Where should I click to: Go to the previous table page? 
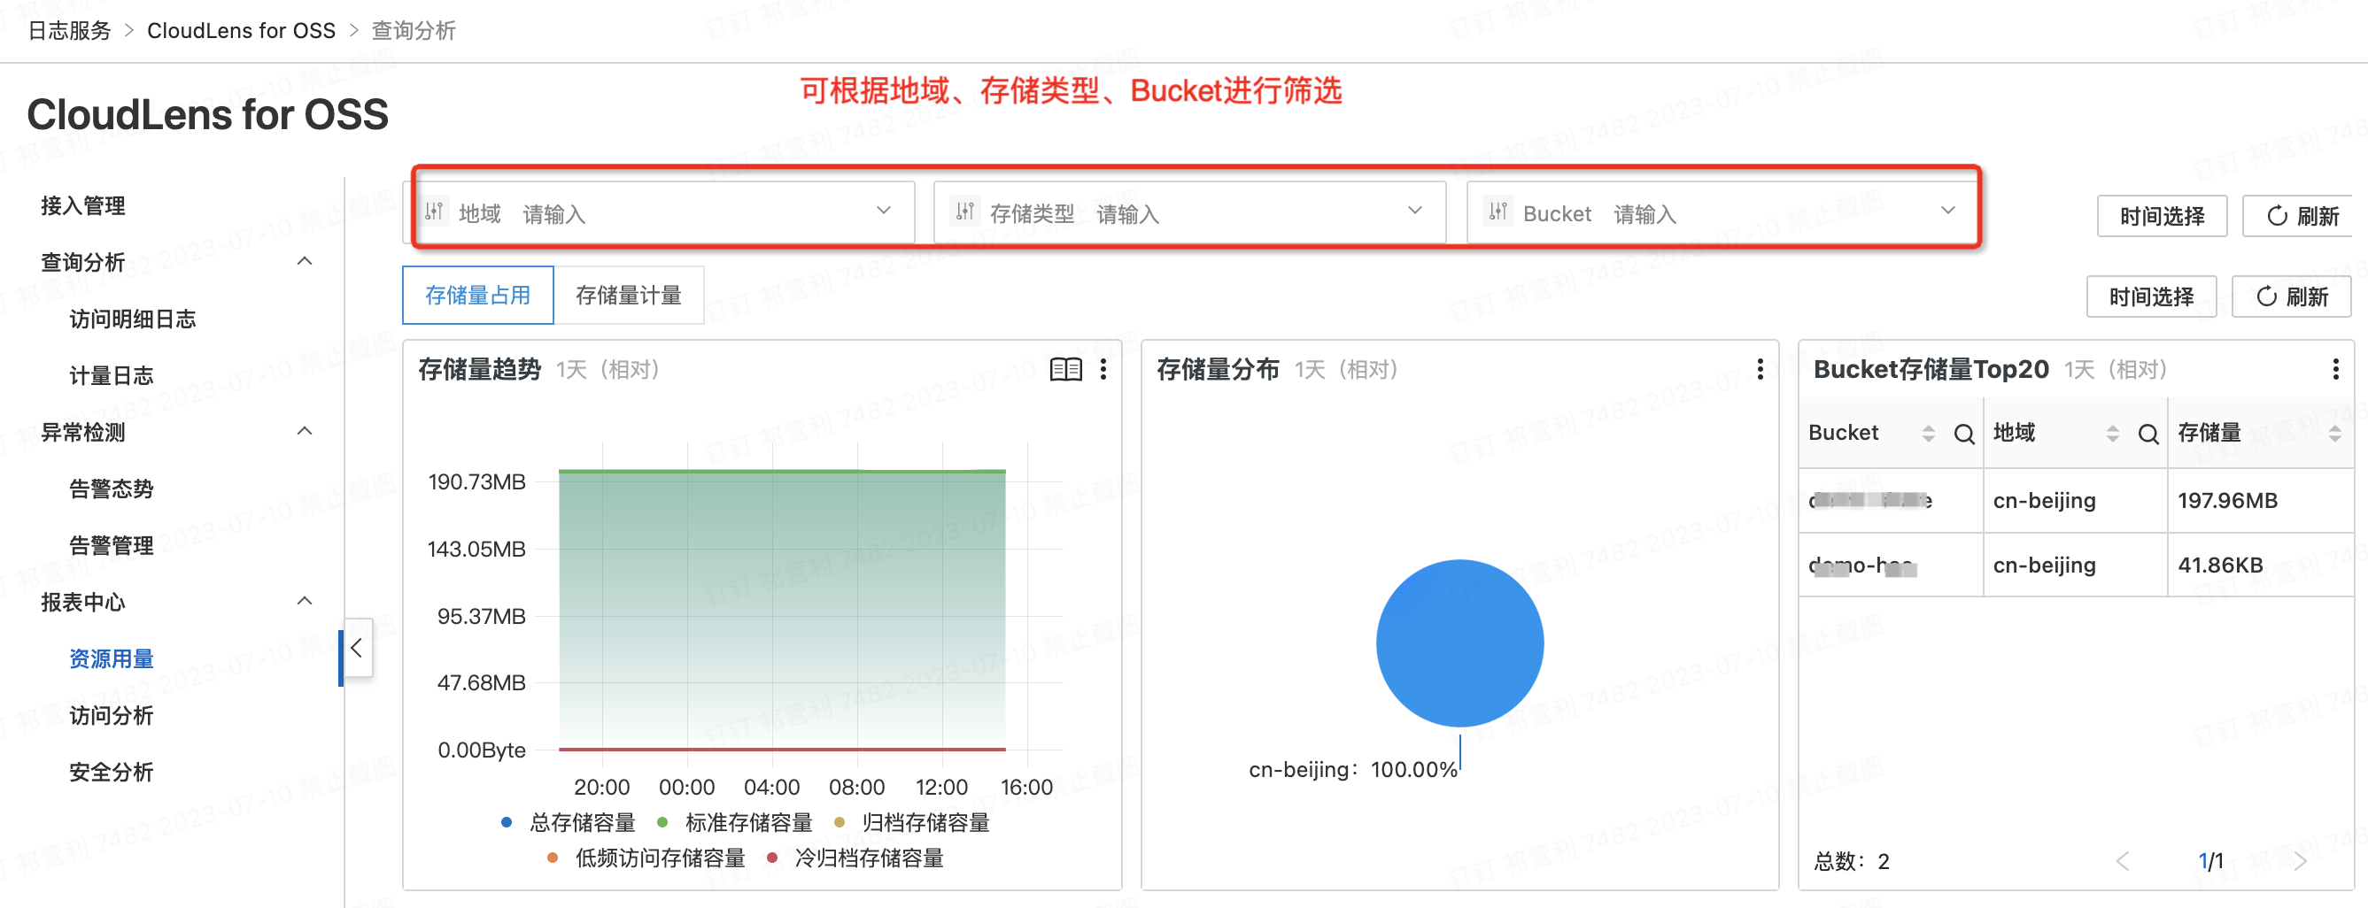pyautogui.click(x=2123, y=860)
